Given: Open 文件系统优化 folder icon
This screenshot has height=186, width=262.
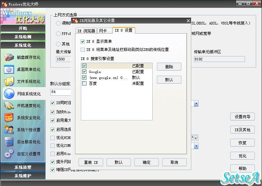Looking at the screenshot, I should coord(9,82).
